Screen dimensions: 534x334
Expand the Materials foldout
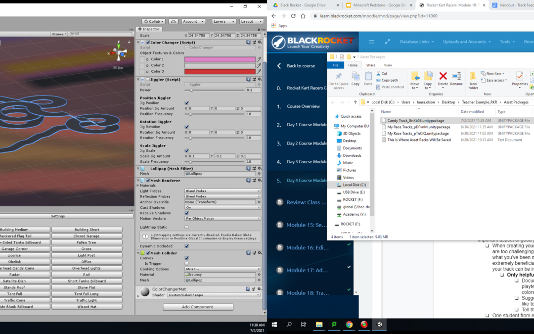coord(138,186)
